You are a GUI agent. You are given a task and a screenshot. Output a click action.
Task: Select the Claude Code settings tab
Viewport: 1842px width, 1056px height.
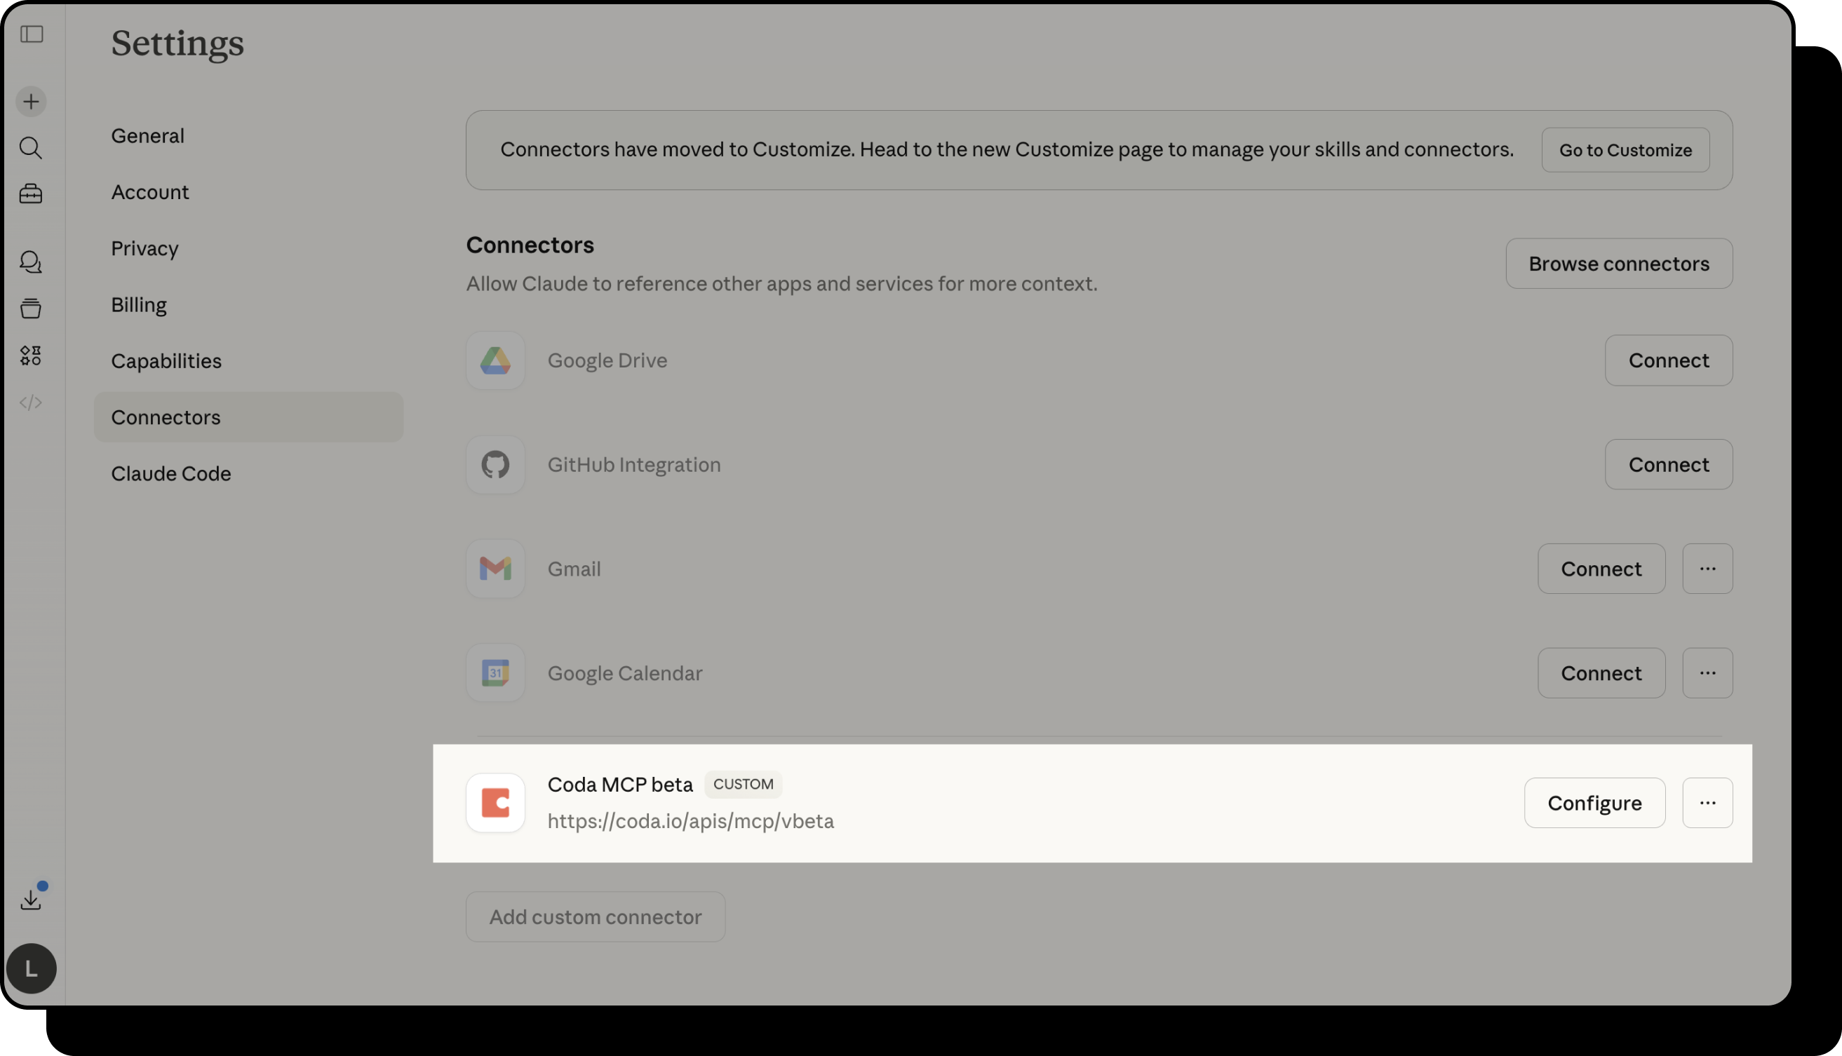pyautogui.click(x=171, y=473)
